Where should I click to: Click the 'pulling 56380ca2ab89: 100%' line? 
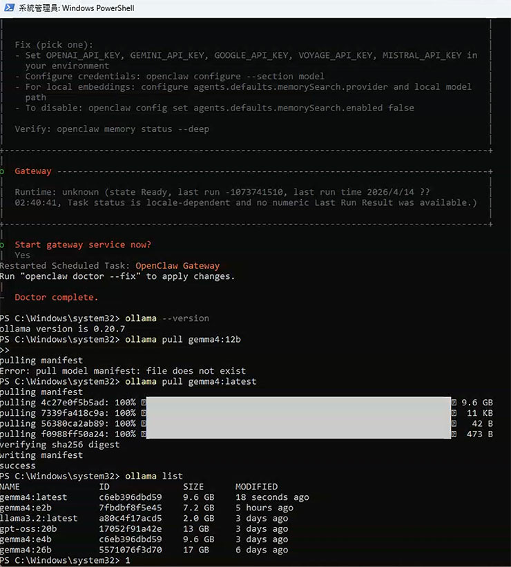point(68,423)
